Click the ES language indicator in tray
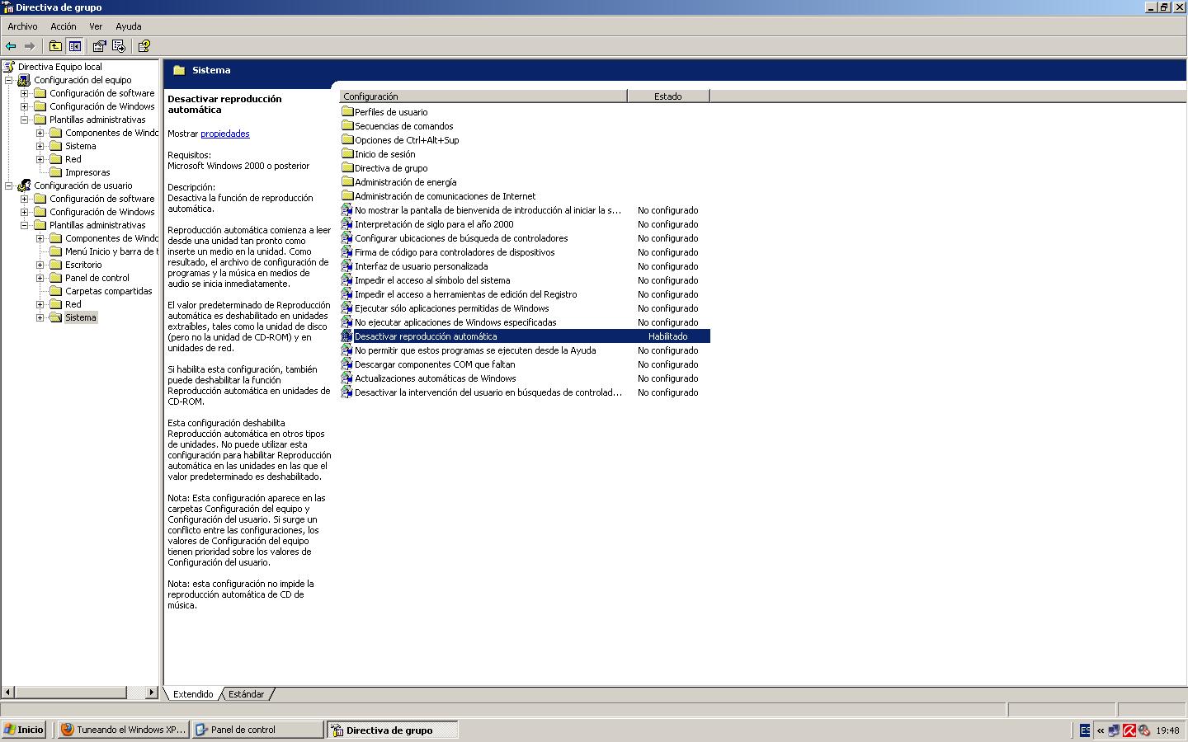Image resolution: width=1188 pixels, height=742 pixels. (1085, 730)
